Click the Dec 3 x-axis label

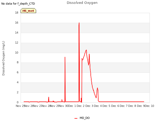coord(89,106)
